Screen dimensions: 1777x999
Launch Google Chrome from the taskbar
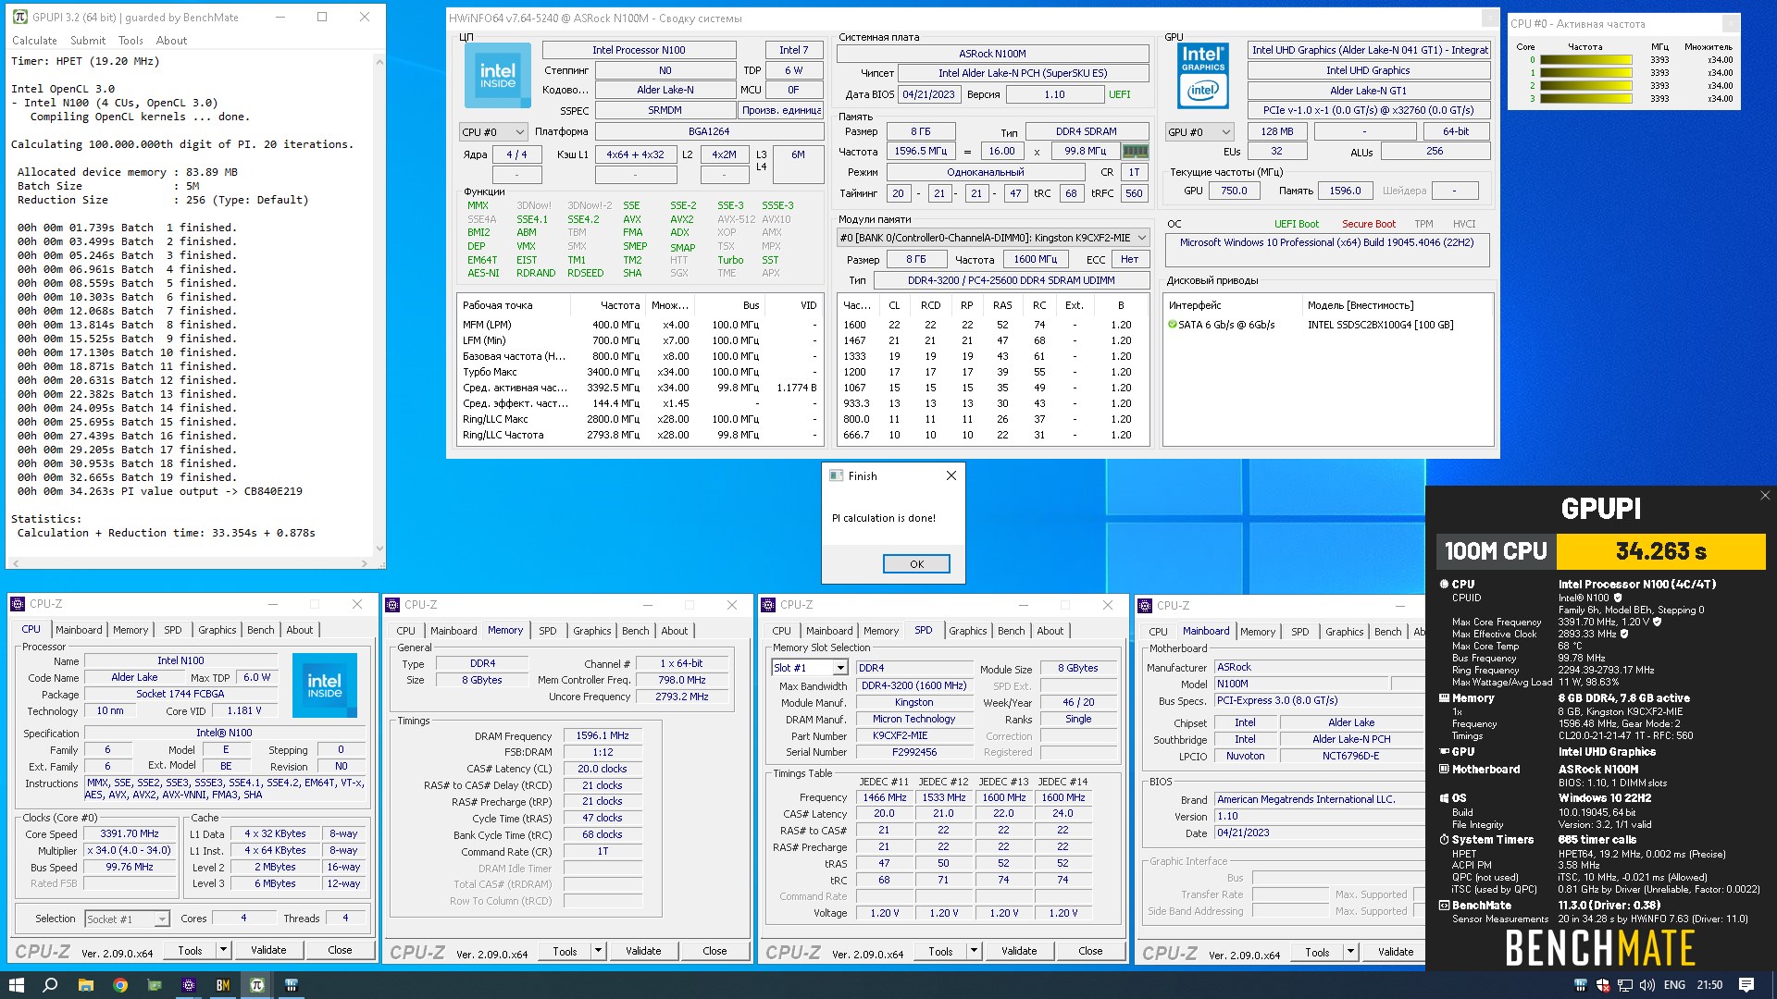(x=120, y=985)
